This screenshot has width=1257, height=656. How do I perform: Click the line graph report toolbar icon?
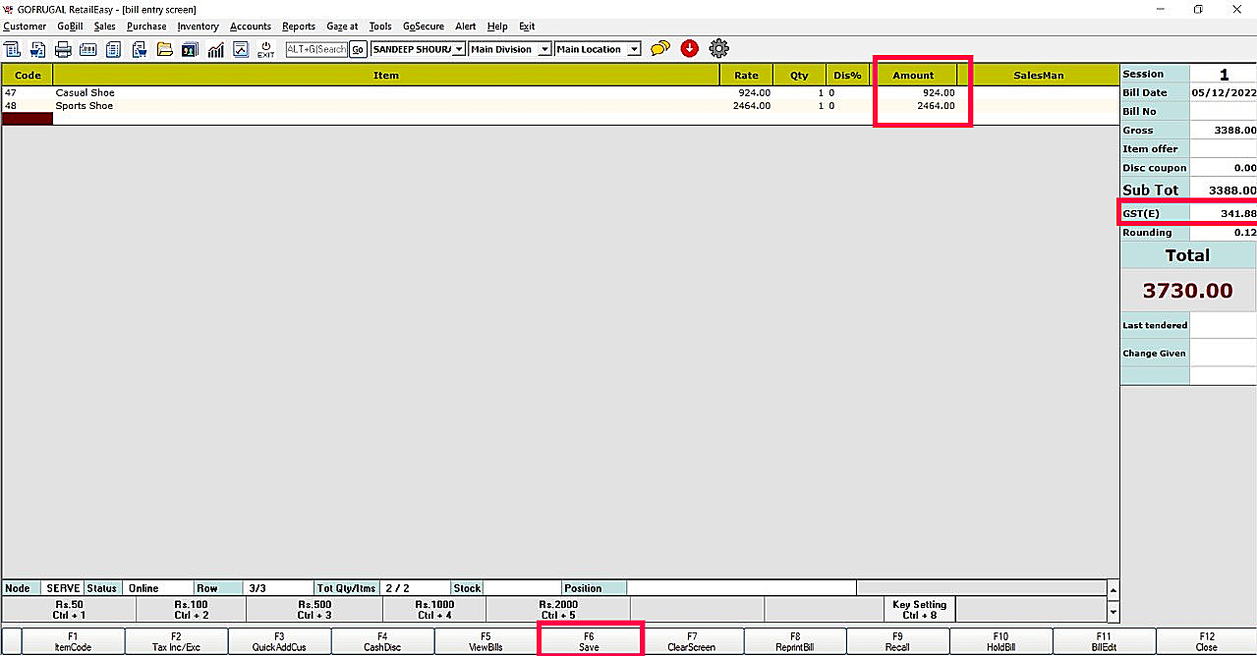(240, 49)
